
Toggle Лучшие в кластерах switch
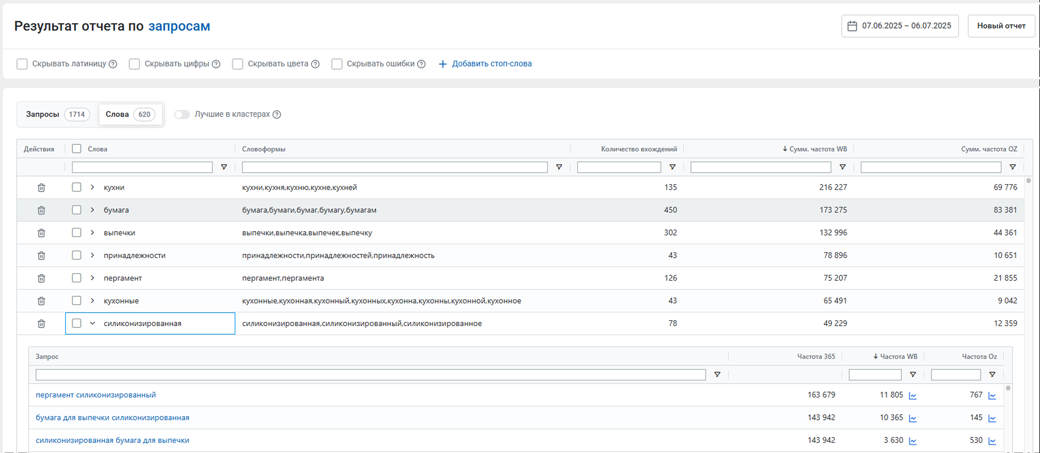tap(182, 115)
